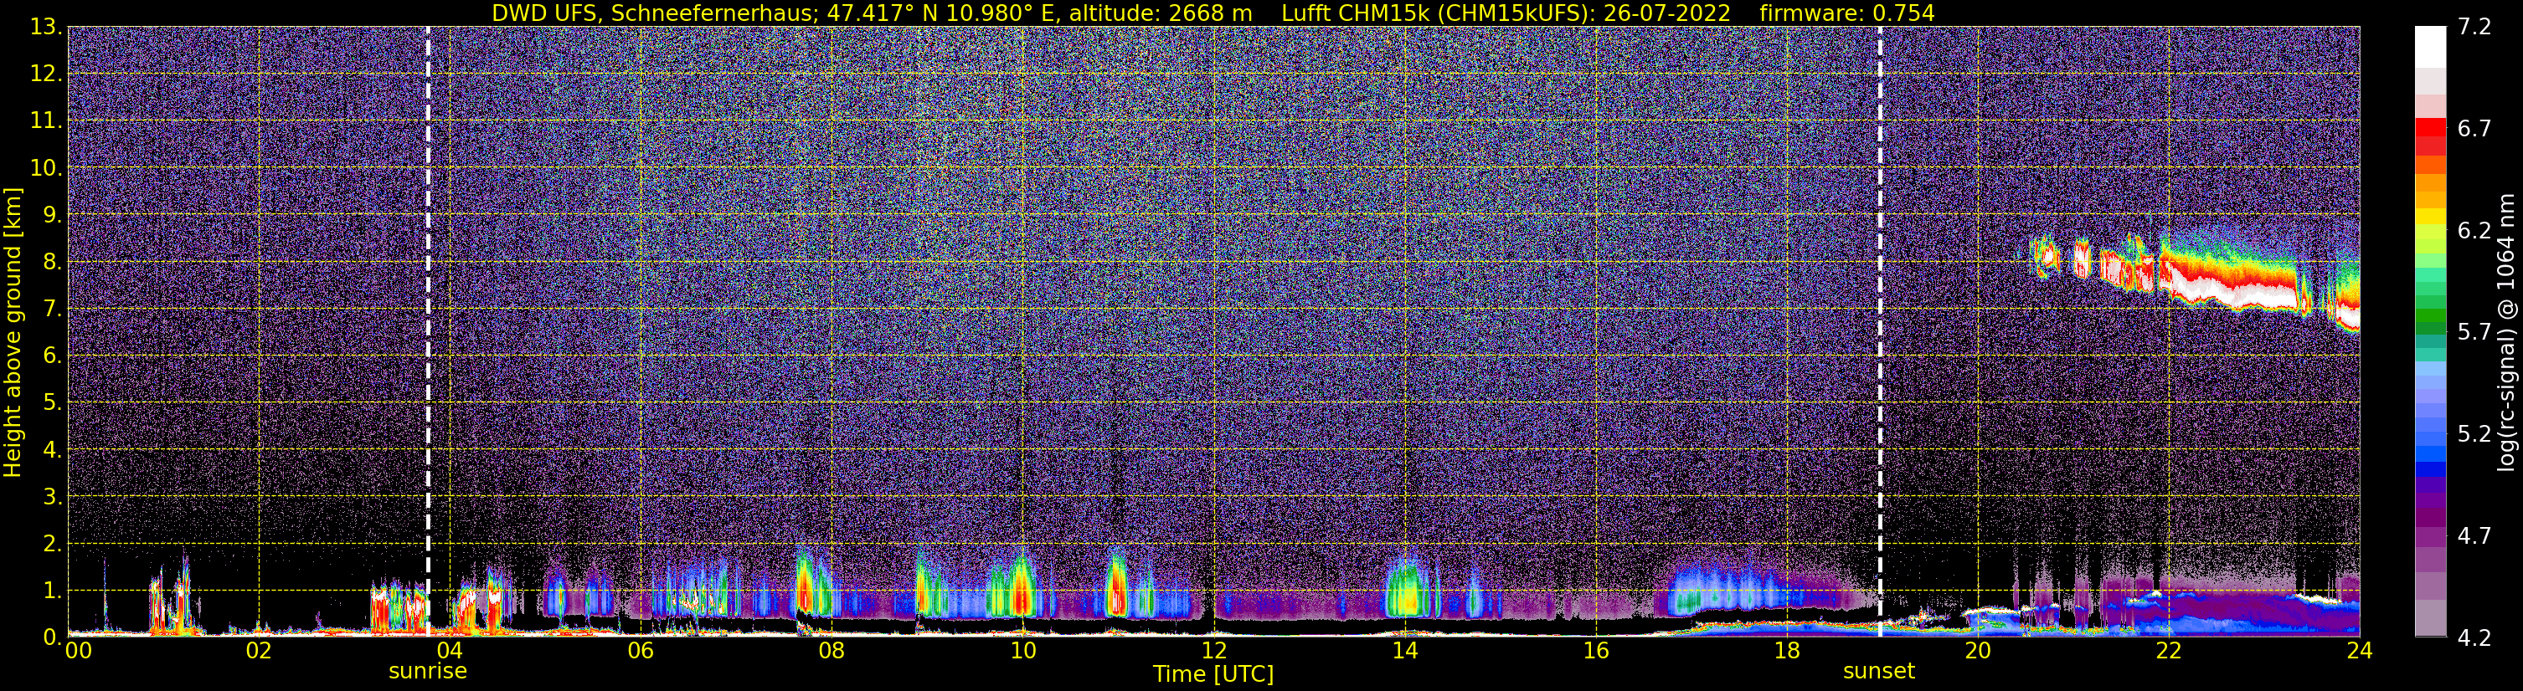This screenshot has width=2523, height=691.
Task: Select the 10 time tick label
Action: tap(1022, 652)
